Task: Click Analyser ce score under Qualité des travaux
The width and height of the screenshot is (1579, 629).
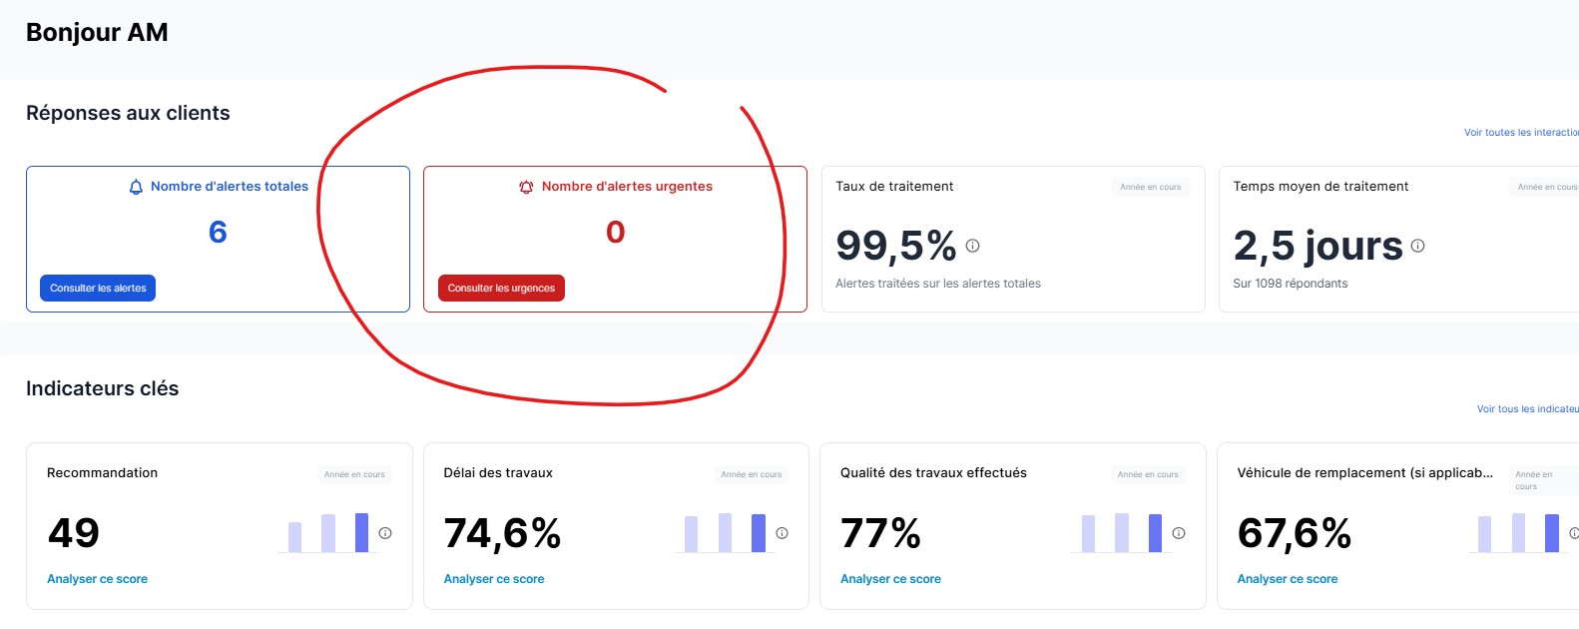Action: [890, 579]
